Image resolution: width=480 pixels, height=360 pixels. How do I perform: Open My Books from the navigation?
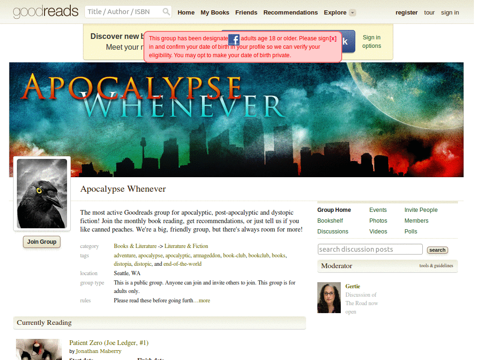point(215,13)
